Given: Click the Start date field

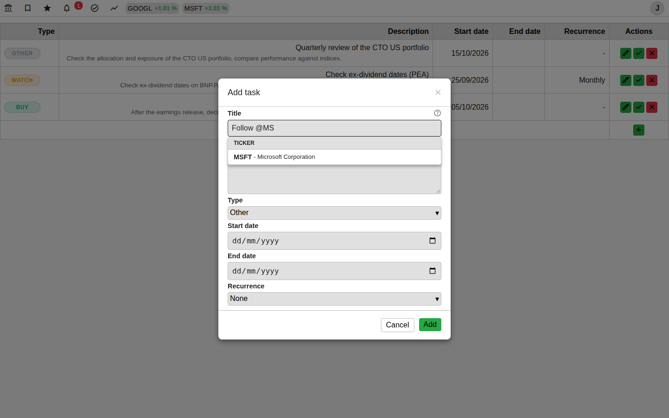Looking at the screenshot, I should [334, 241].
